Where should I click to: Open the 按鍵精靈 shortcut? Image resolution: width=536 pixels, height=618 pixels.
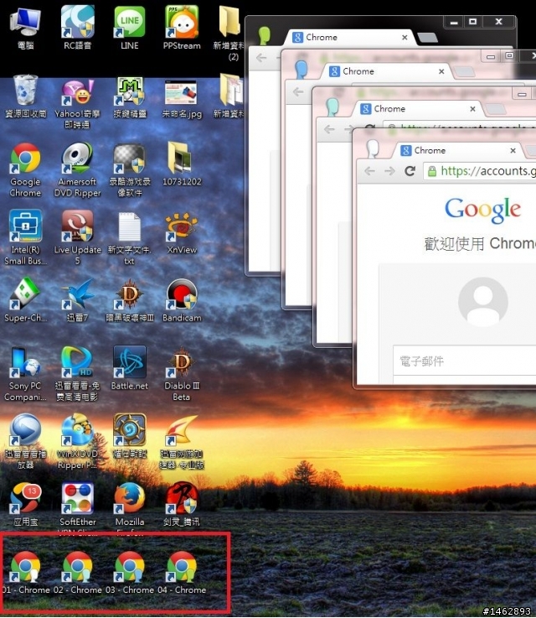click(x=130, y=97)
